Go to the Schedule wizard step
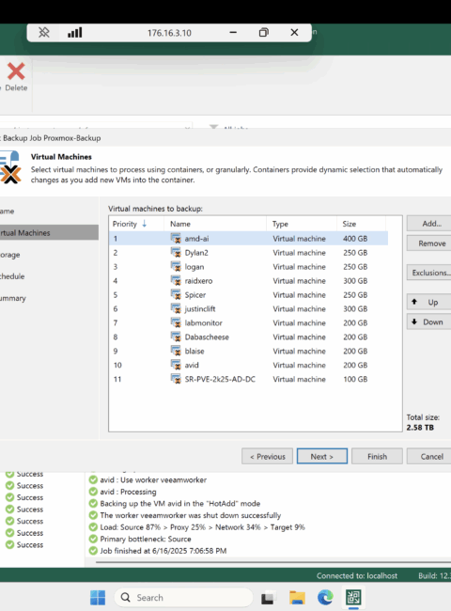Viewport: 451px width, 611px height. point(49,276)
